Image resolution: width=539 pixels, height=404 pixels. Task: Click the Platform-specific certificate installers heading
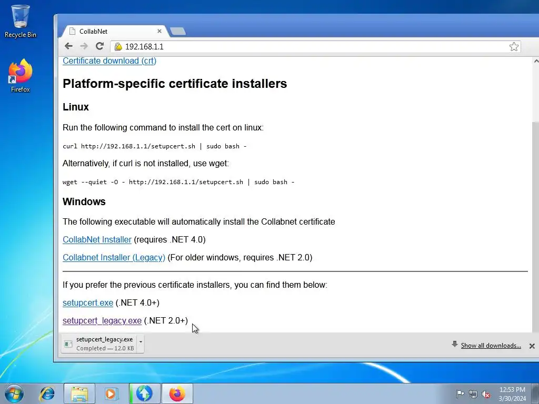tap(175, 84)
